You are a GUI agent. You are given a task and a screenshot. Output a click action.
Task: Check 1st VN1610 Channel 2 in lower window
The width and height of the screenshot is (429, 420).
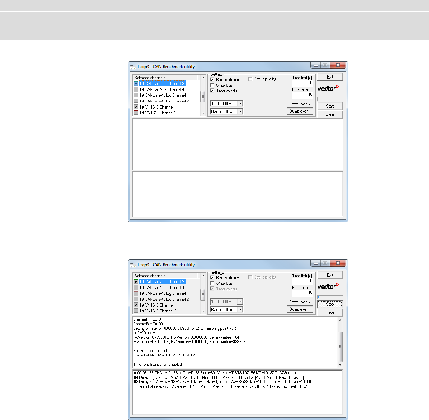pyautogui.click(x=136, y=311)
